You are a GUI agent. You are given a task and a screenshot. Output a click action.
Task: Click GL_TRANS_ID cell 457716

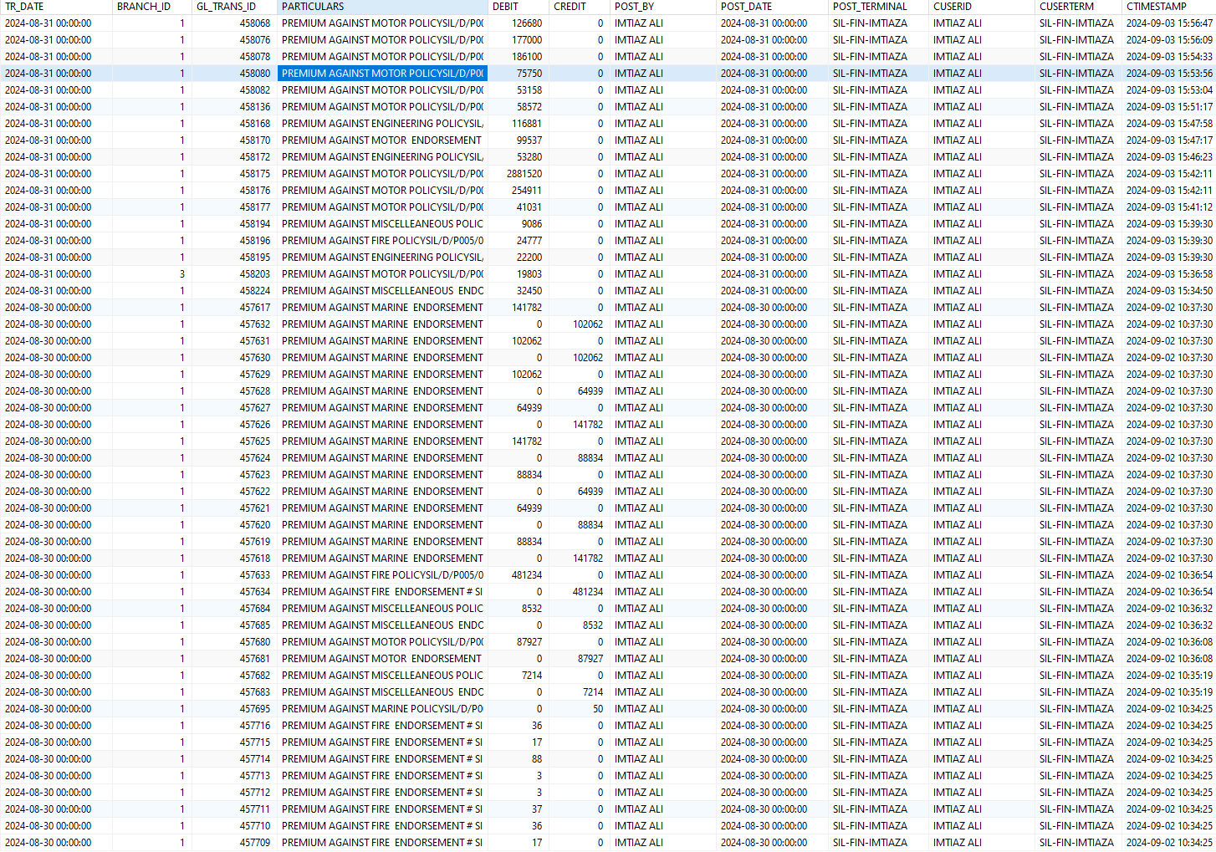(255, 726)
